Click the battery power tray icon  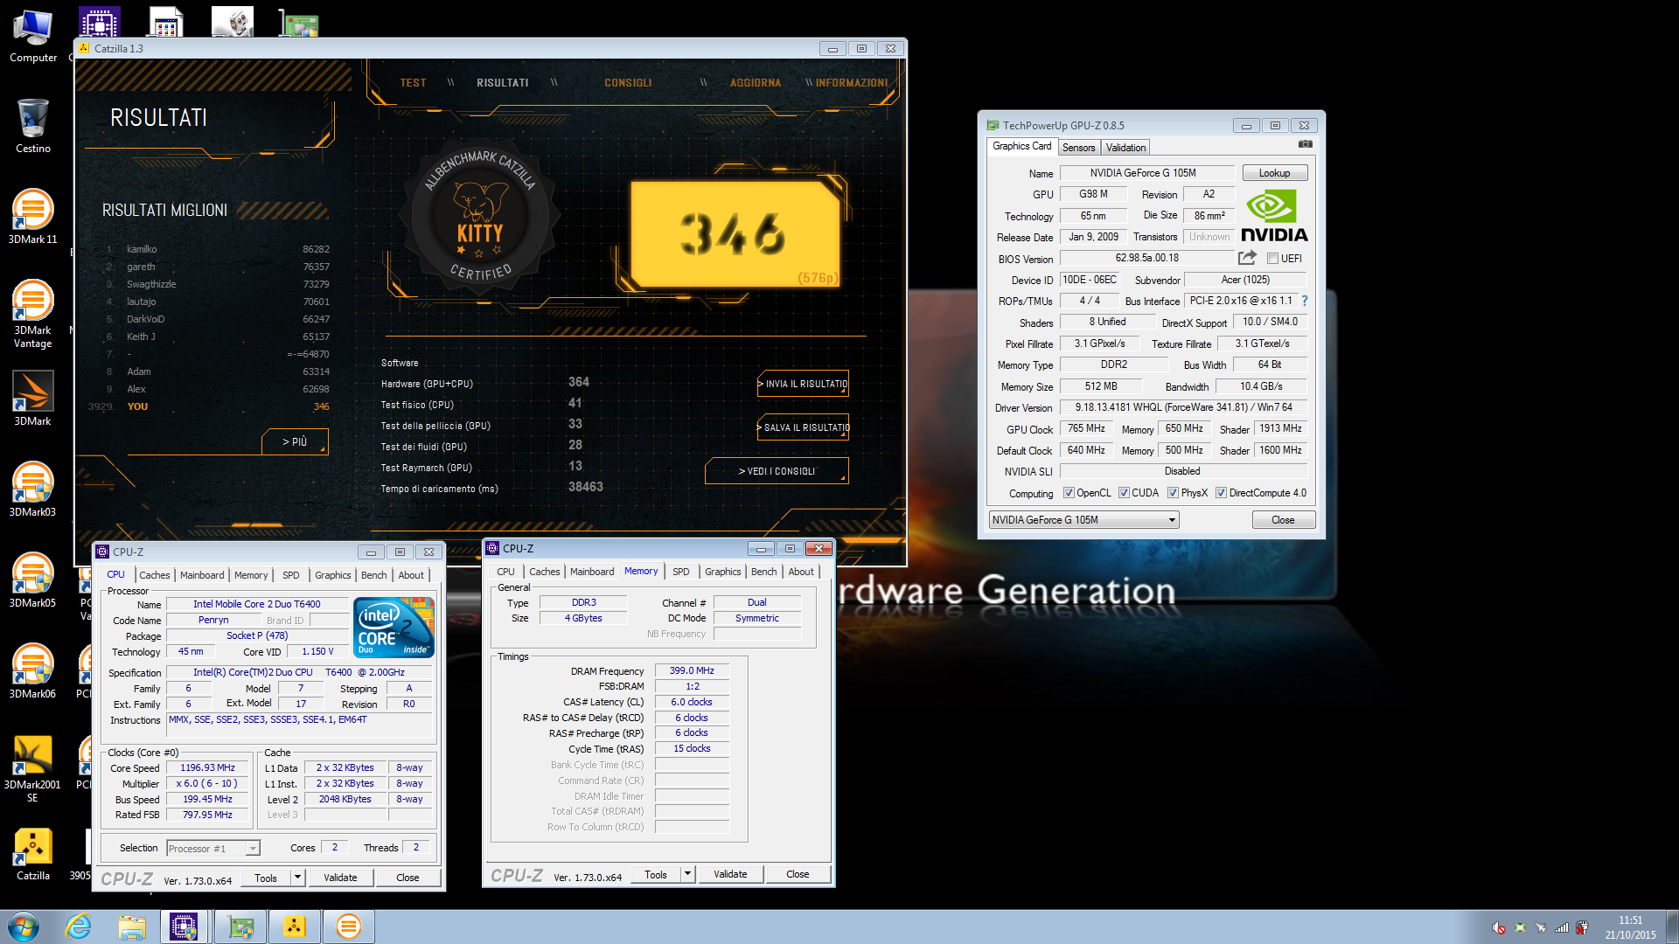[1583, 927]
